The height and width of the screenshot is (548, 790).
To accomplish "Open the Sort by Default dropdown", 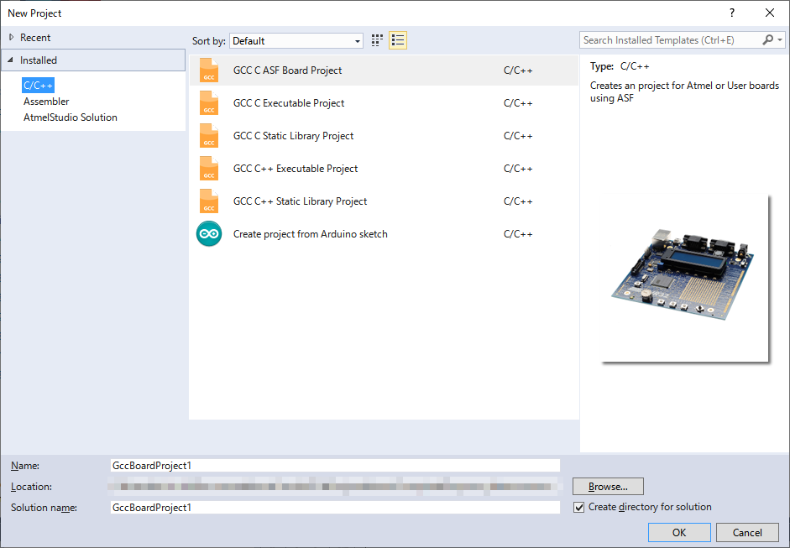I will coord(296,41).
